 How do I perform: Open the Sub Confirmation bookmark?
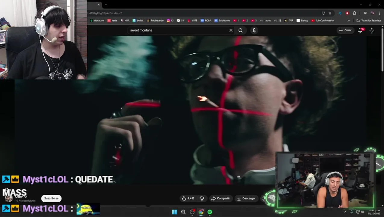323,20
